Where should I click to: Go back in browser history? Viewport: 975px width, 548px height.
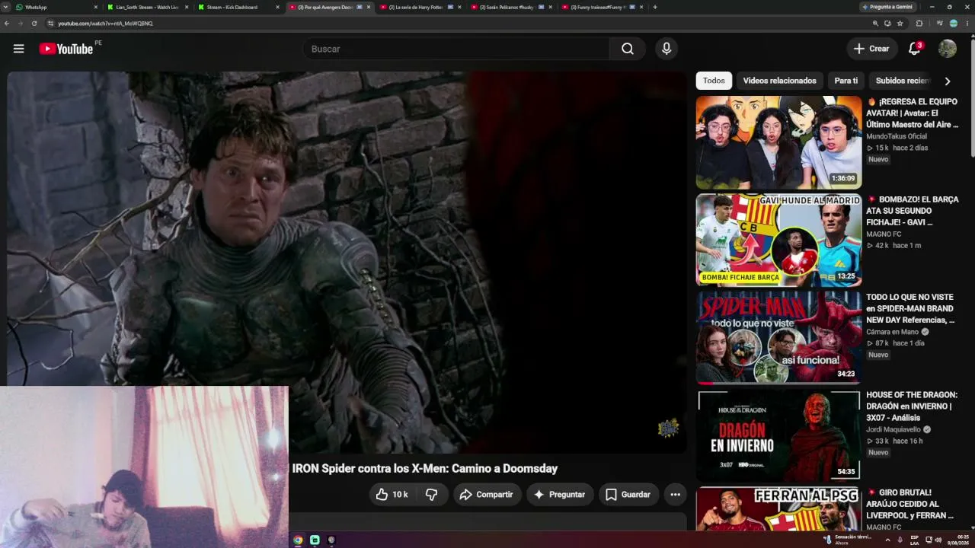point(7,24)
